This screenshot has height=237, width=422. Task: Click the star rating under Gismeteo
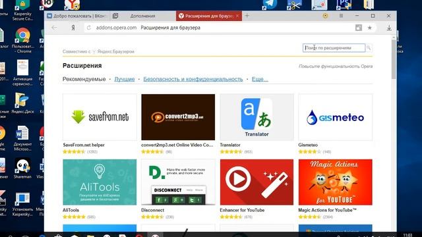[309, 152]
